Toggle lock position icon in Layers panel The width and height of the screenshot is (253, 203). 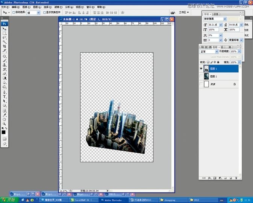click(215, 62)
